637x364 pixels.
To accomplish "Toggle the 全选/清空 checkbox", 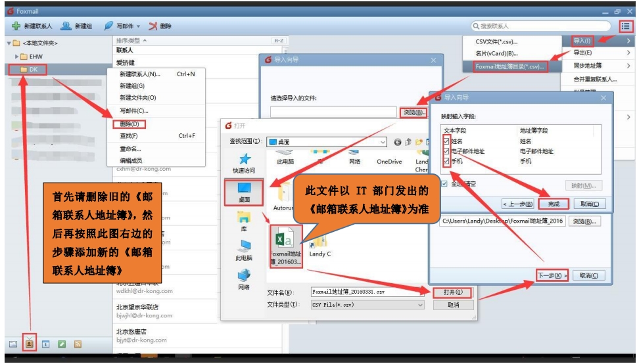I will click(x=444, y=183).
